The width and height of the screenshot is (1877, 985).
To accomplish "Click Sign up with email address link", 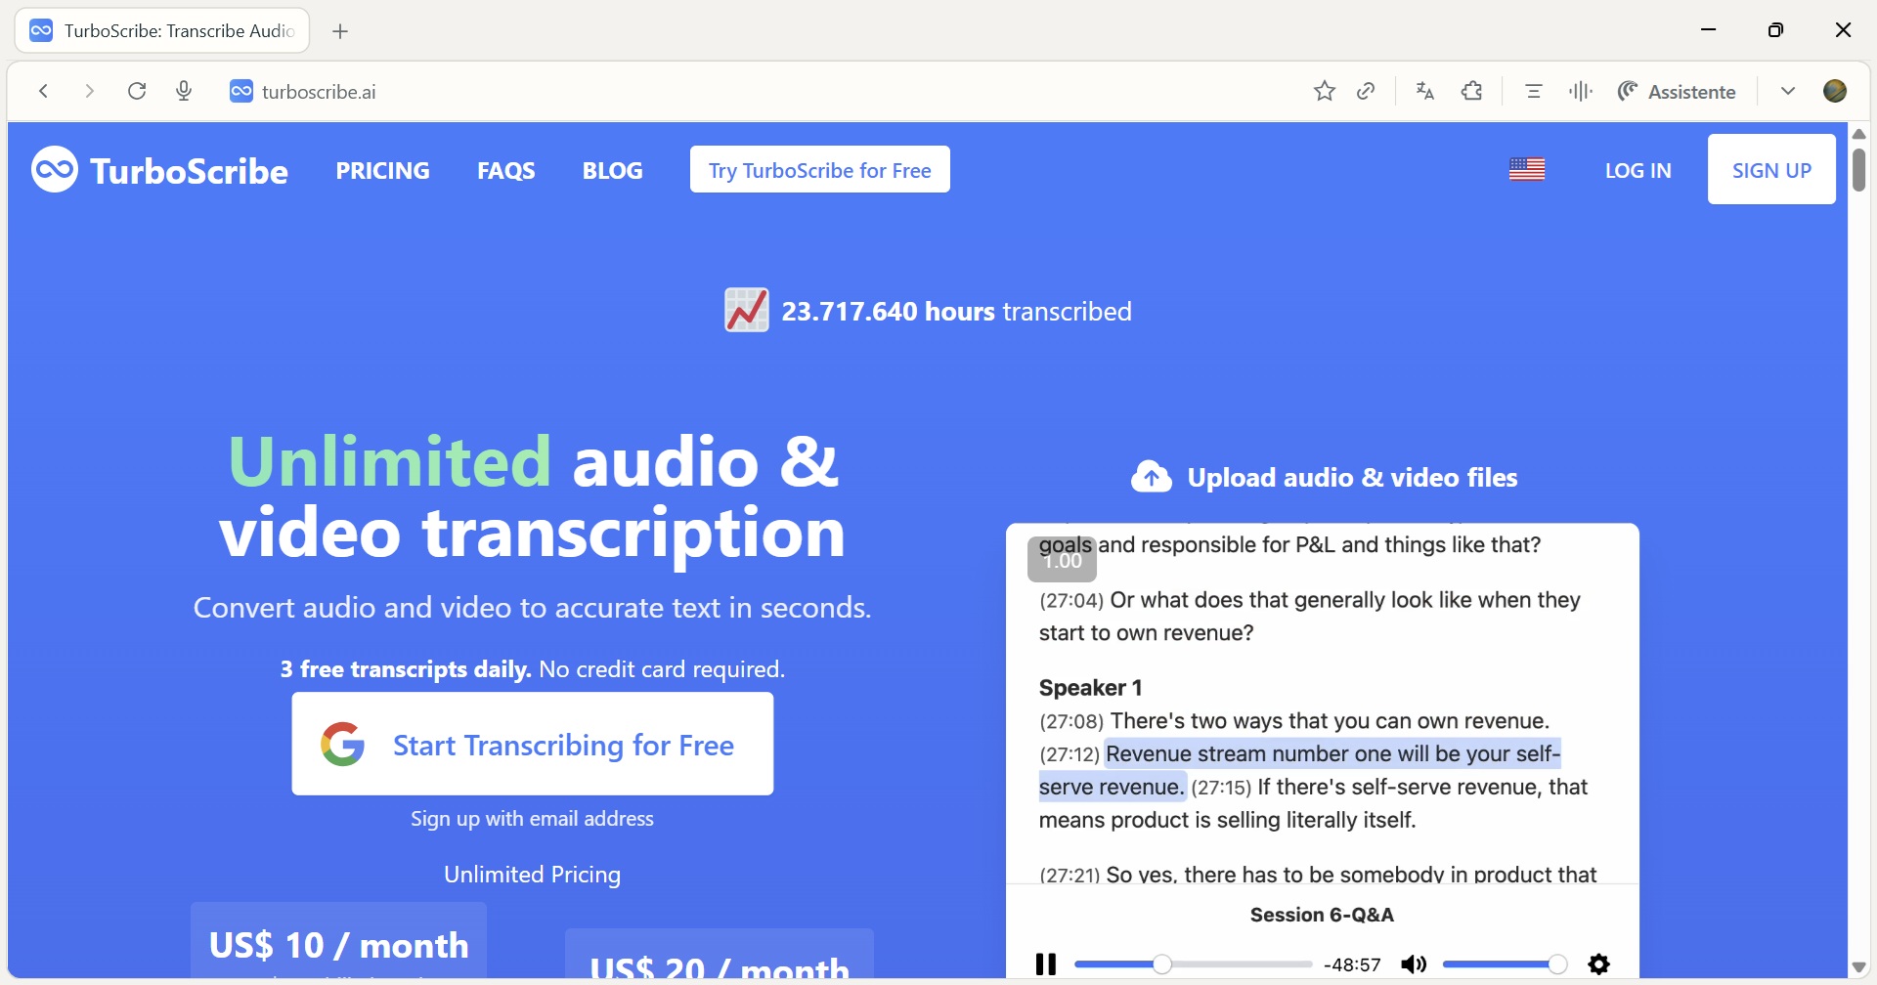I will tap(532, 819).
